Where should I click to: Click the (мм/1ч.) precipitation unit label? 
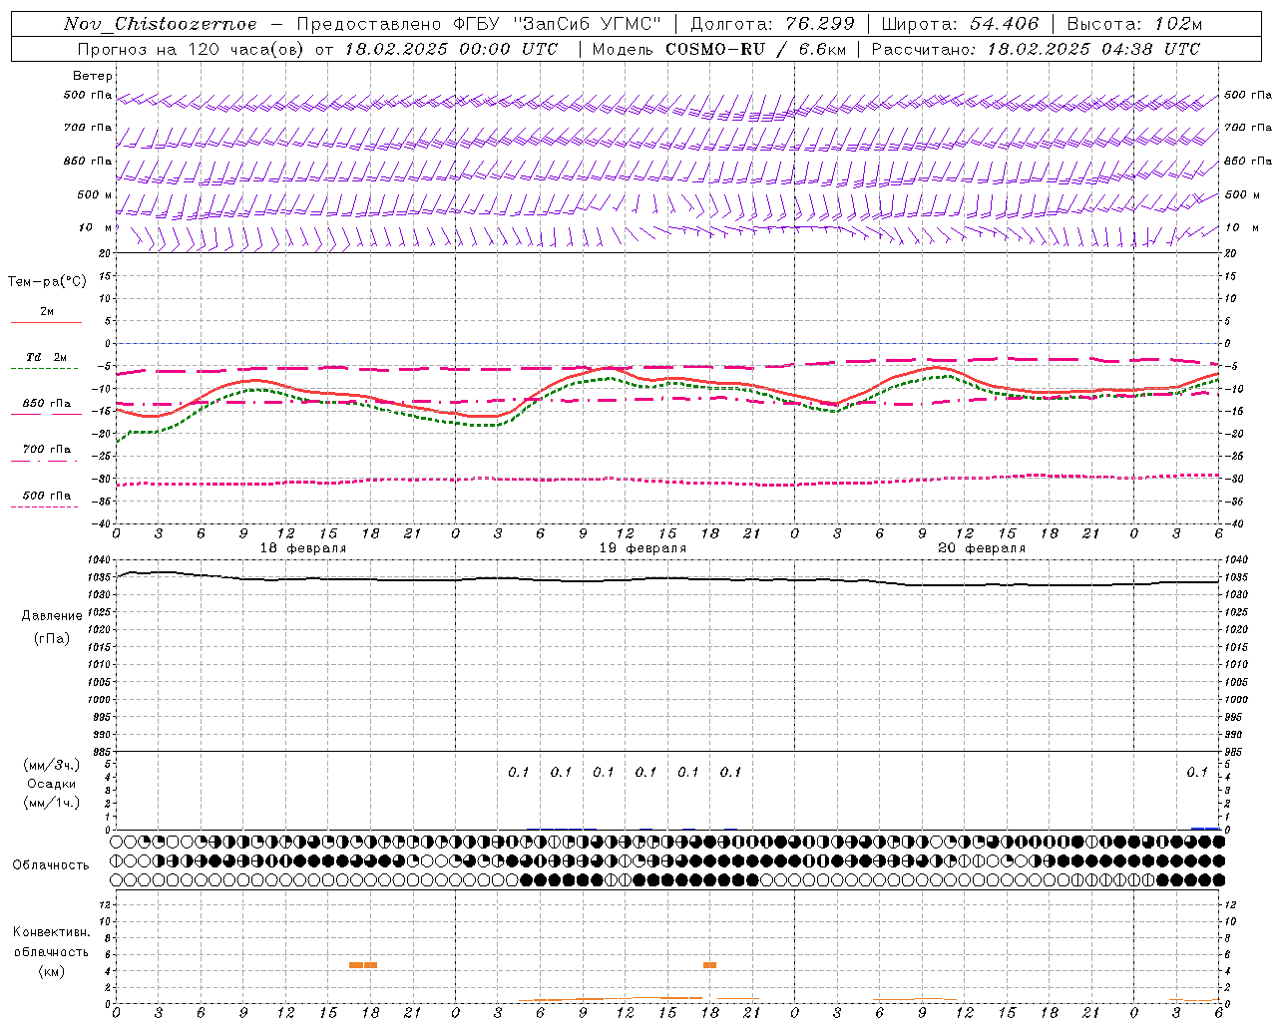coord(52,803)
